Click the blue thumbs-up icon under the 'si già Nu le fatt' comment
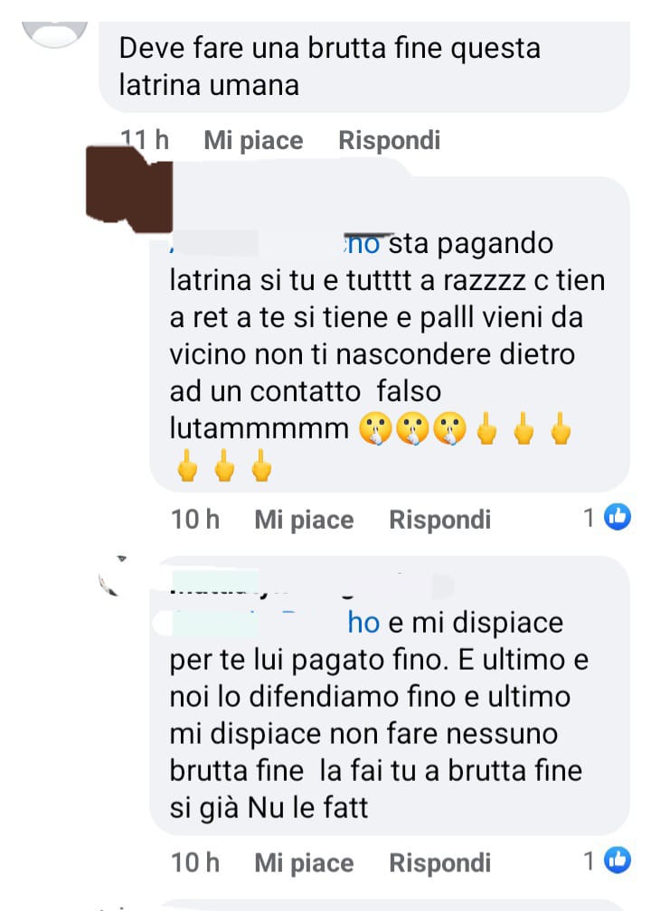This screenshot has width=651, height=911. pyautogui.click(x=618, y=859)
